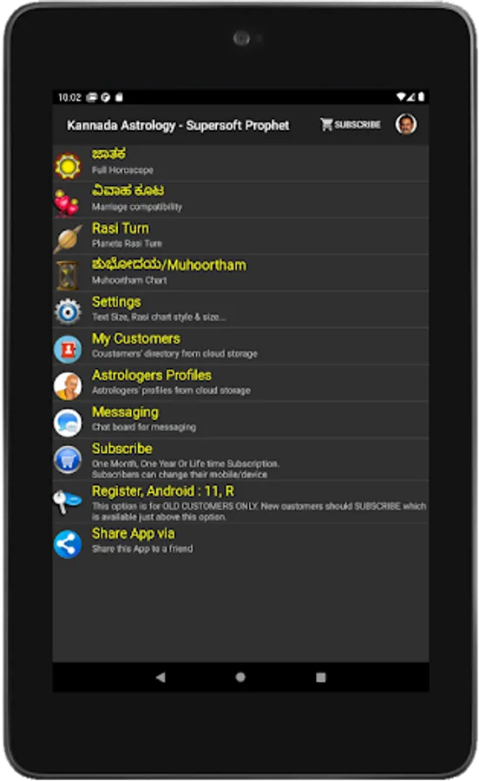Tap the key icon for Register

click(x=67, y=502)
